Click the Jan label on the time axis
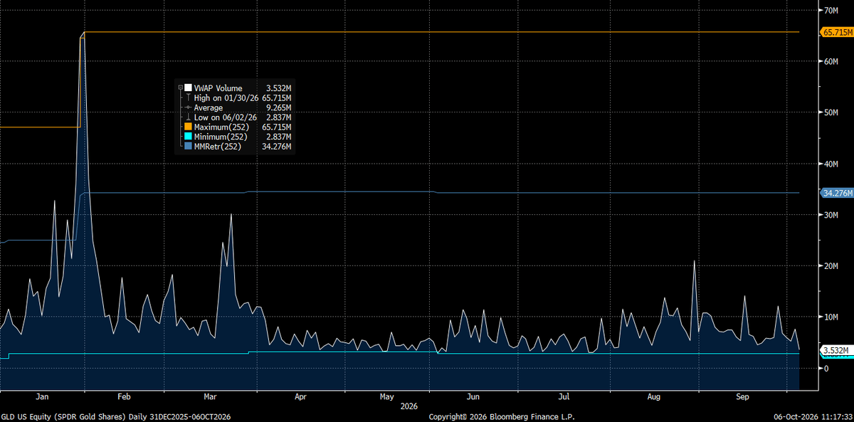 [x=41, y=396]
